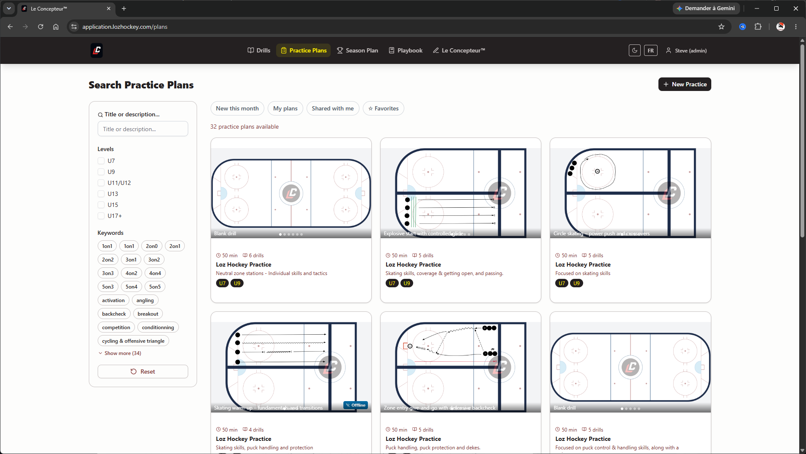Image resolution: width=806 pixels, height=454 pixels.
Task: Tick the U13 level checkbox
Action: click(x=101, y=194)
